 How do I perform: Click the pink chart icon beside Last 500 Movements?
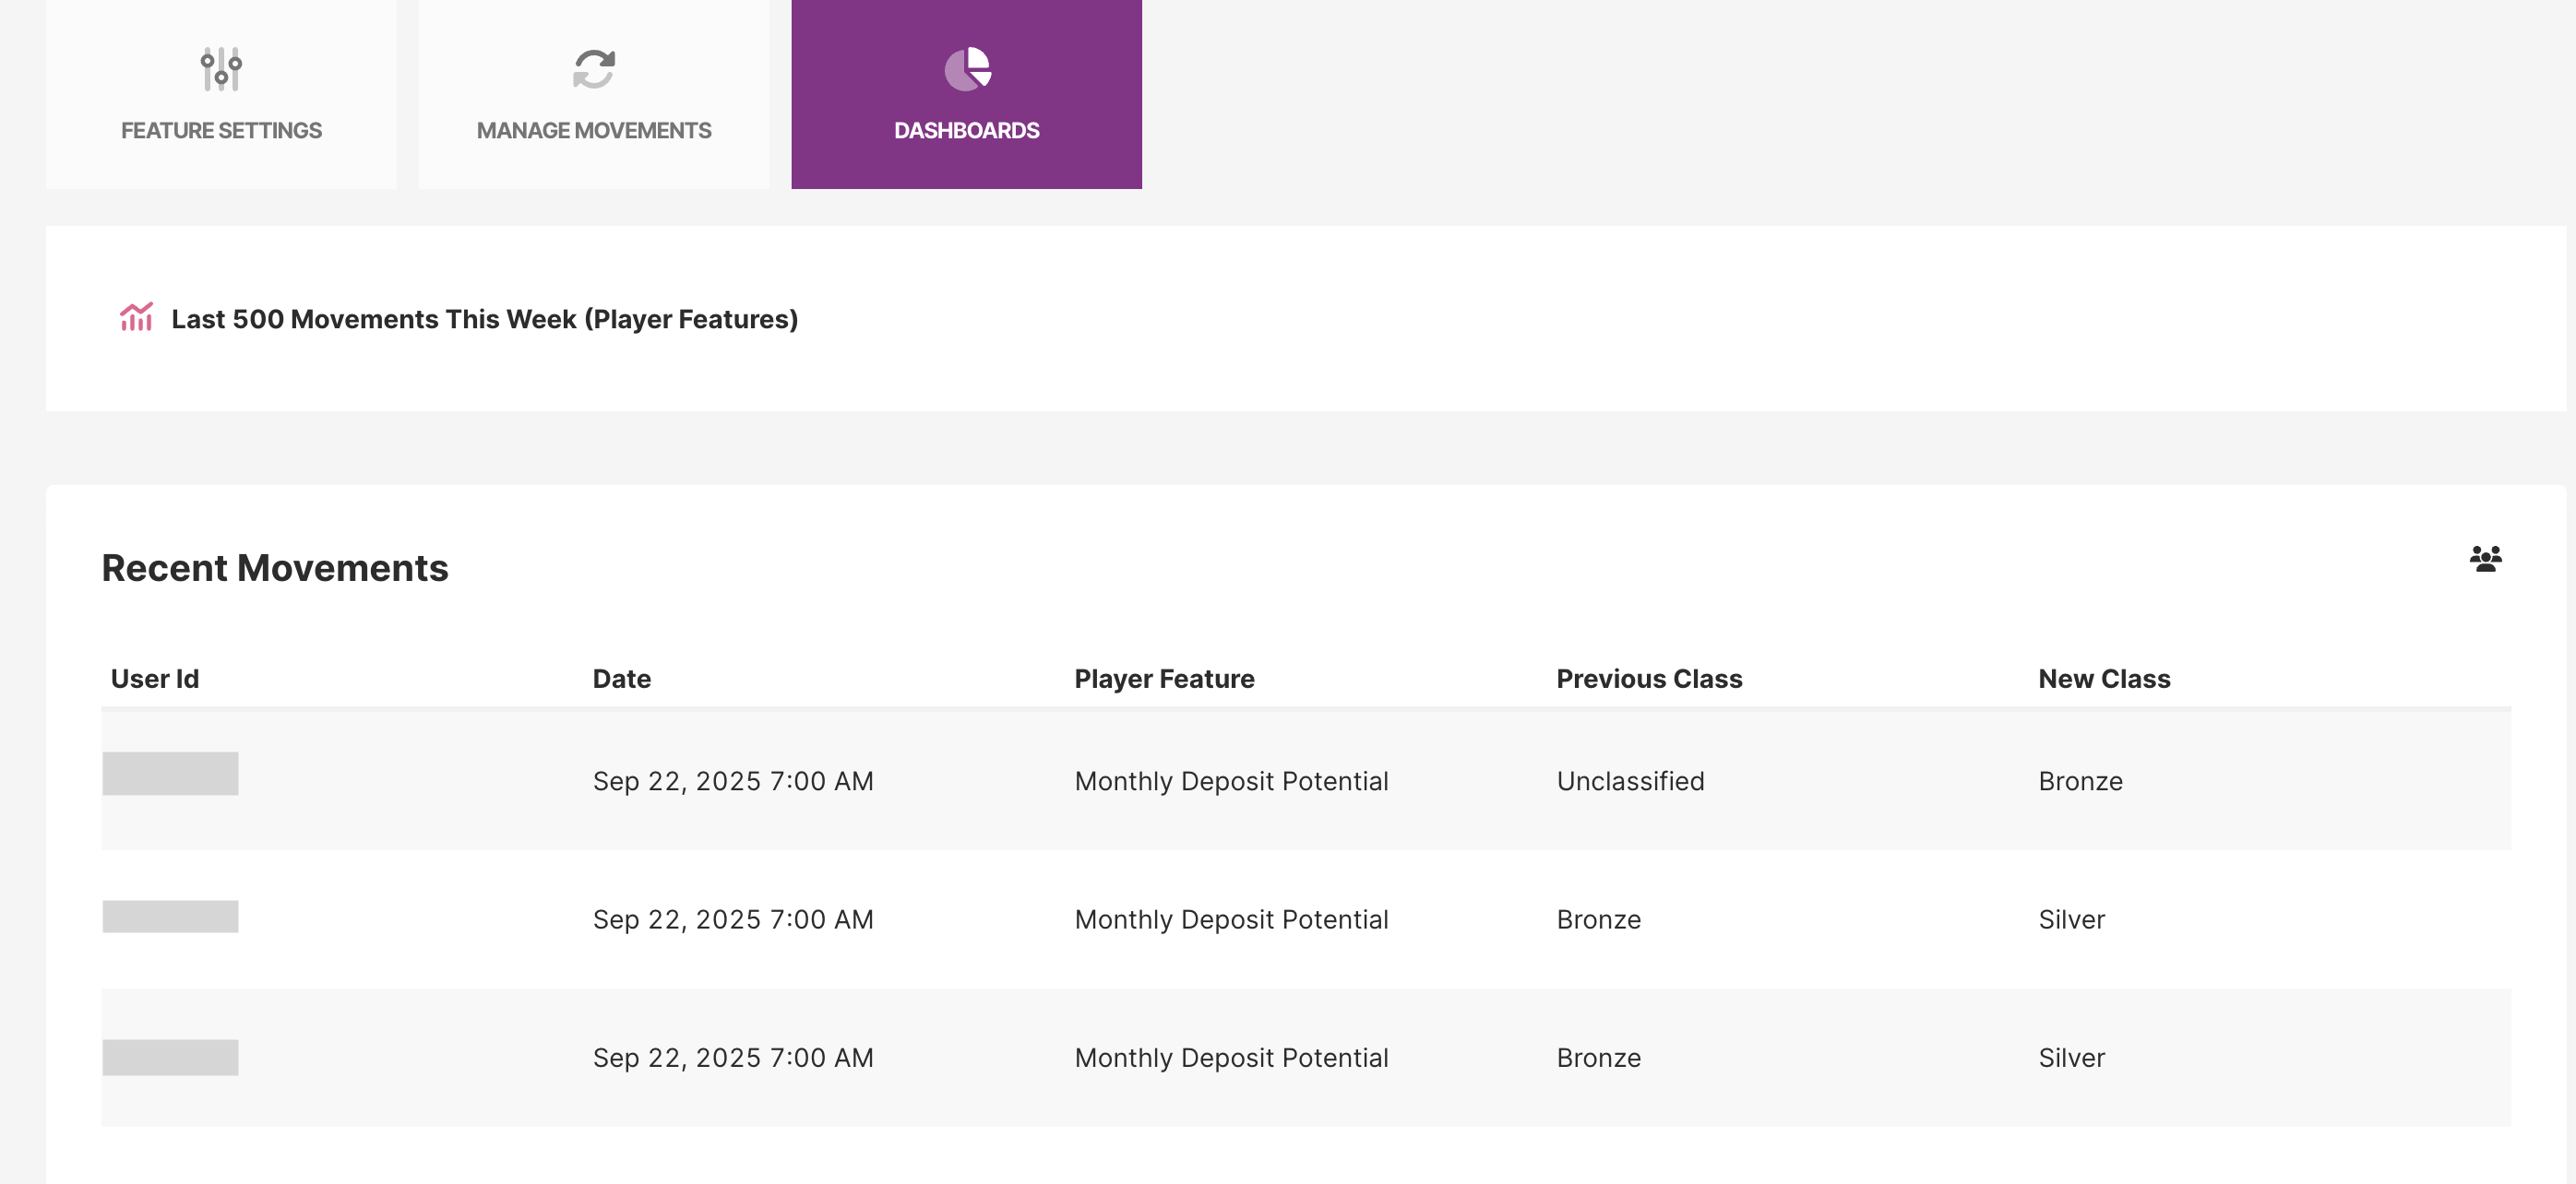coord(136,316)
